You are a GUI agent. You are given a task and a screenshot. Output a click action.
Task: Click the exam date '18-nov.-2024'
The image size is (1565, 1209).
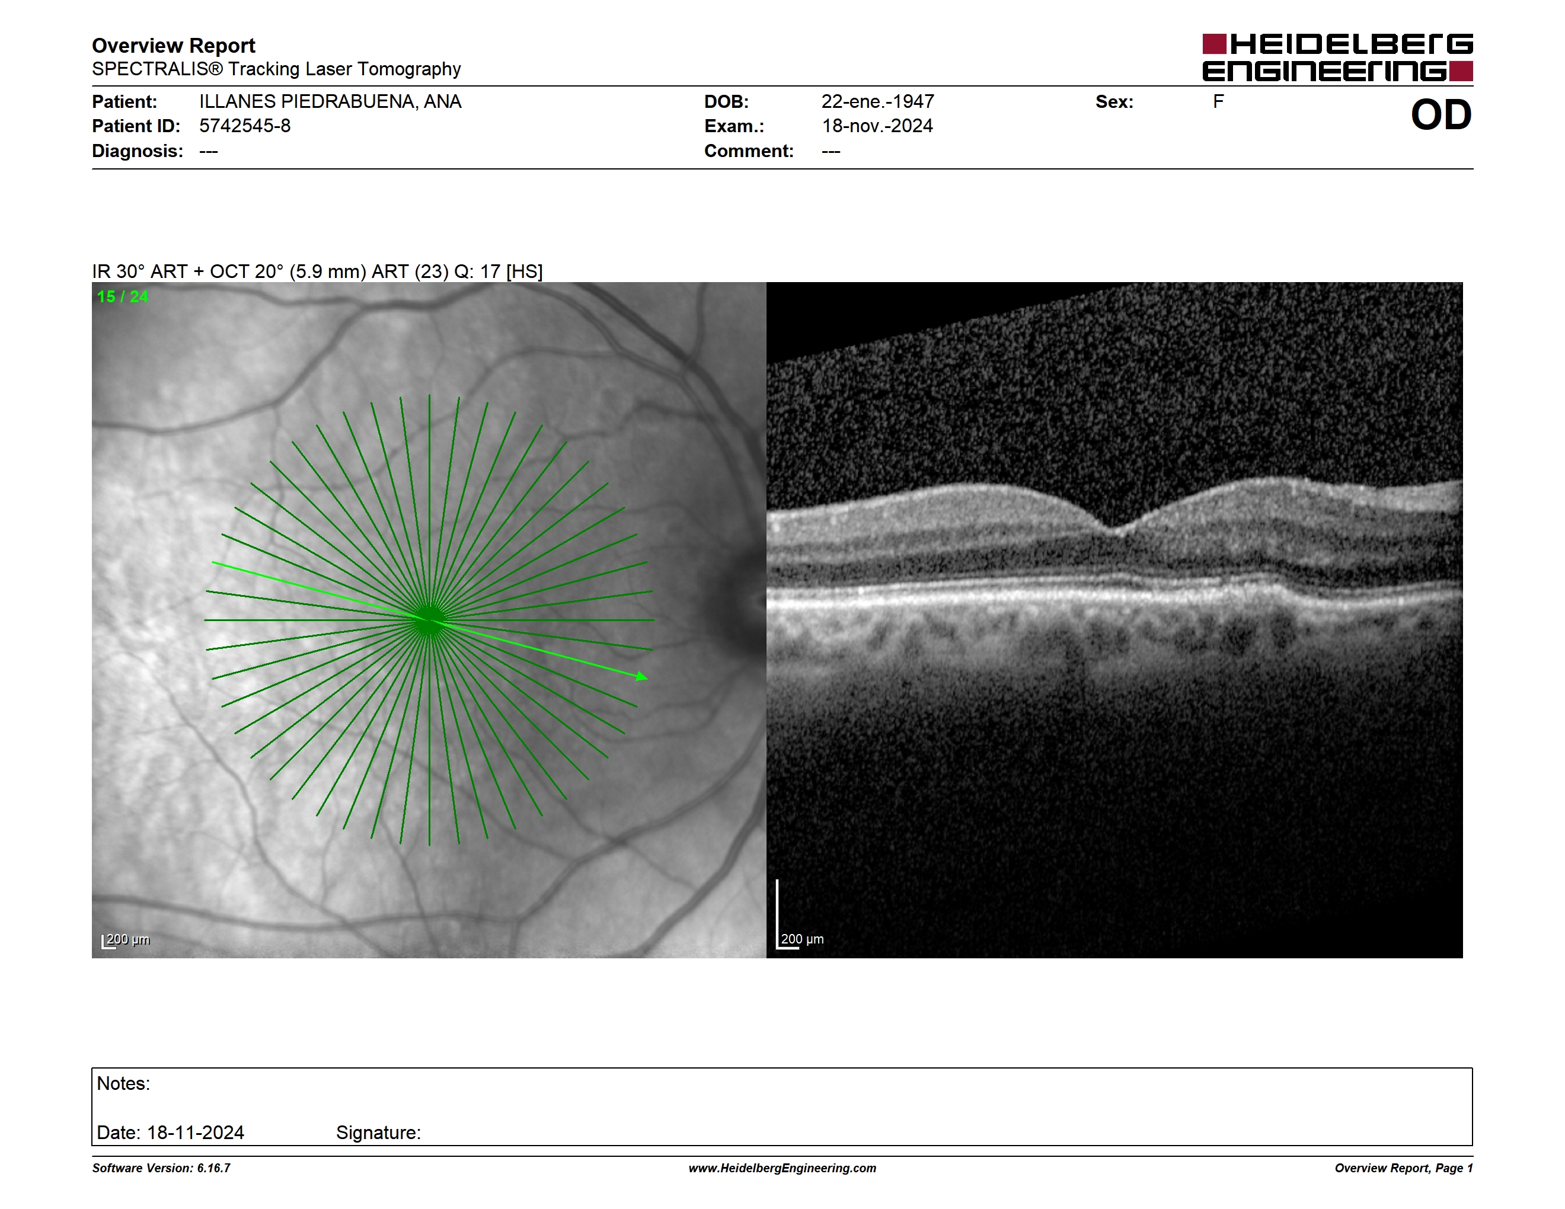(878, 126)
